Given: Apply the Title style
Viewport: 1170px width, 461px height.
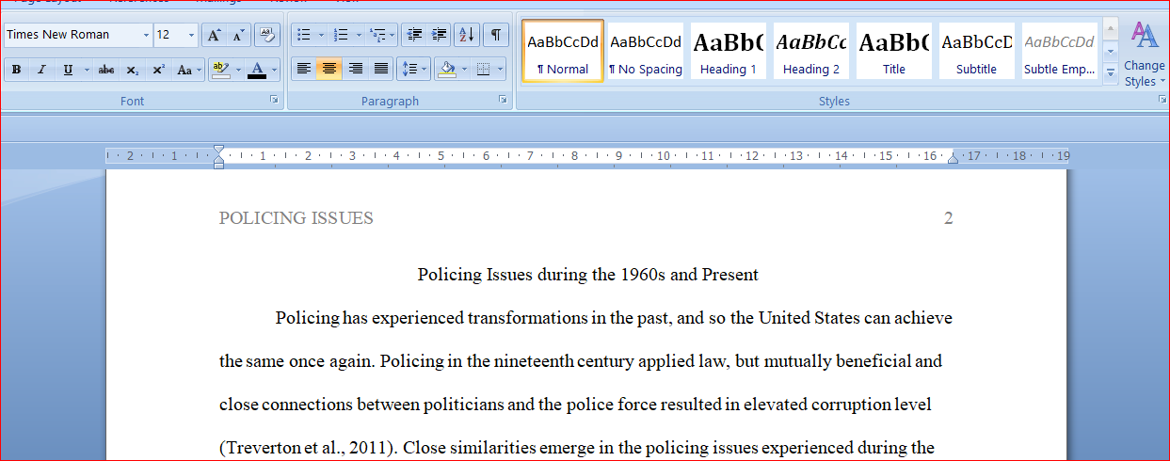Looking at the screenshot, I should [894, 51].
